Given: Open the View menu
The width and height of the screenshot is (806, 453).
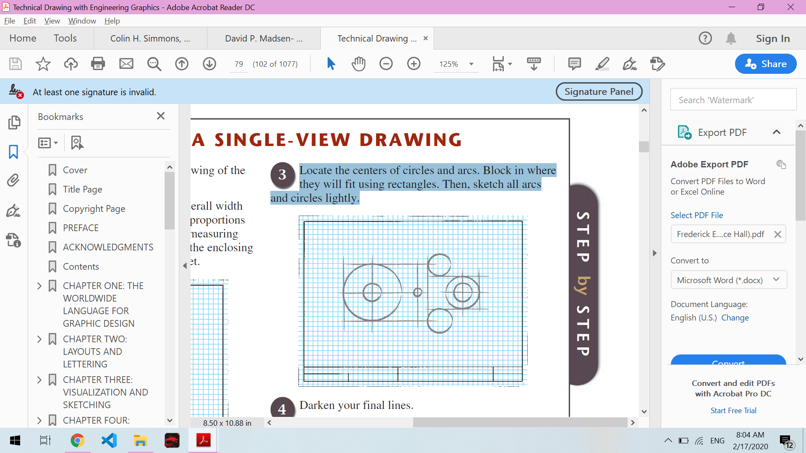Looking at the screenshot, I should [52, 21].
